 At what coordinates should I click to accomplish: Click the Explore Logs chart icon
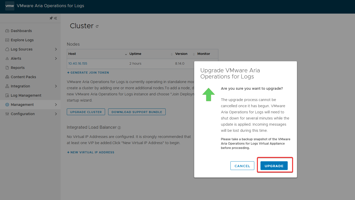click(x=7, y=40)
